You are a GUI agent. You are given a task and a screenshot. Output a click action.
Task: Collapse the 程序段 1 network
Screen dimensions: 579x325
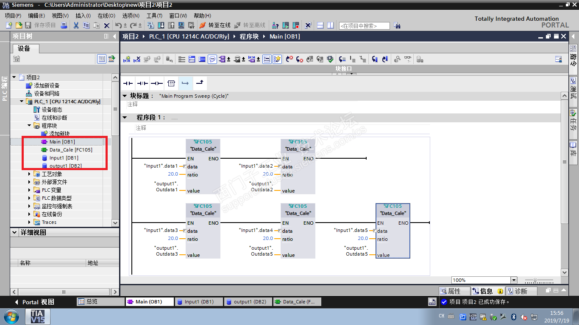click(x=125, y=118)
